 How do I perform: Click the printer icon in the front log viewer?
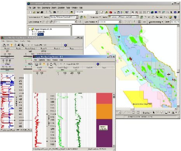click(37, 64)
